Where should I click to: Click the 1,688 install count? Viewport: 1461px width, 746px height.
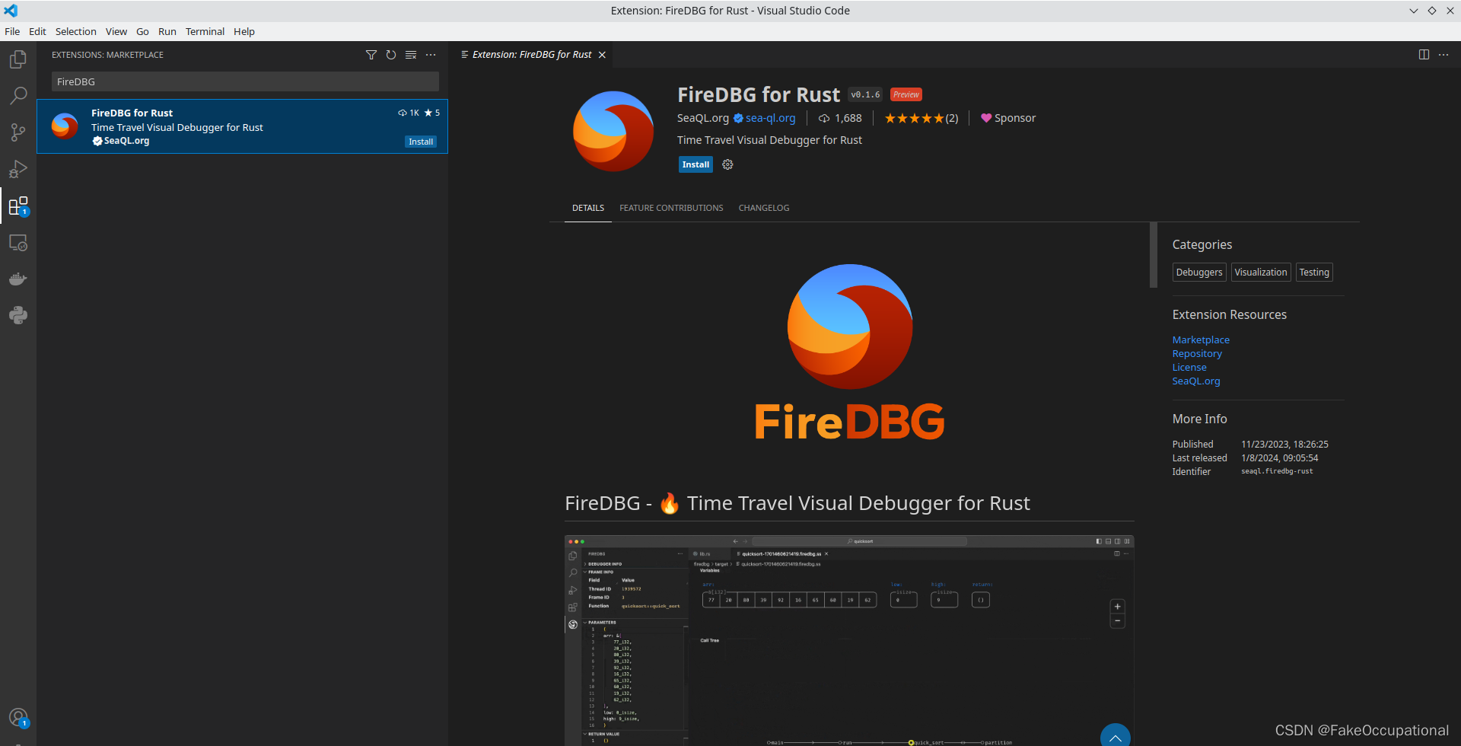(x=848, y=118)
